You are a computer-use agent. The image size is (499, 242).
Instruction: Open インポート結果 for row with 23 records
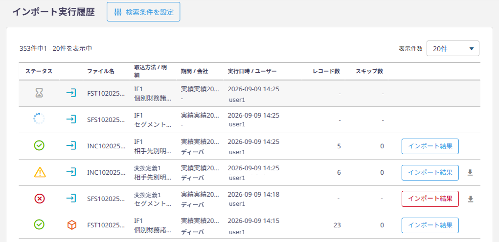tap(430, 225)
